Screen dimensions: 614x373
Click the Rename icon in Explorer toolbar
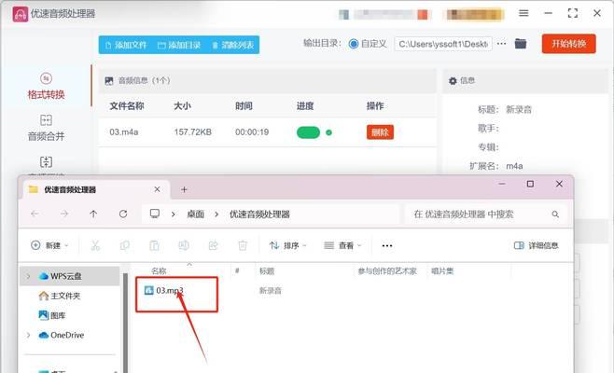click(184, 245)
